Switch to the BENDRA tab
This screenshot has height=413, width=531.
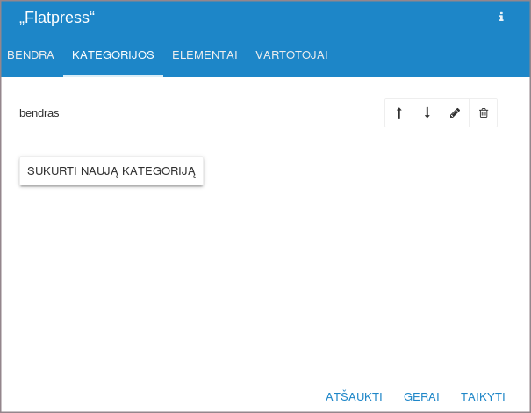tap(31, 55)
